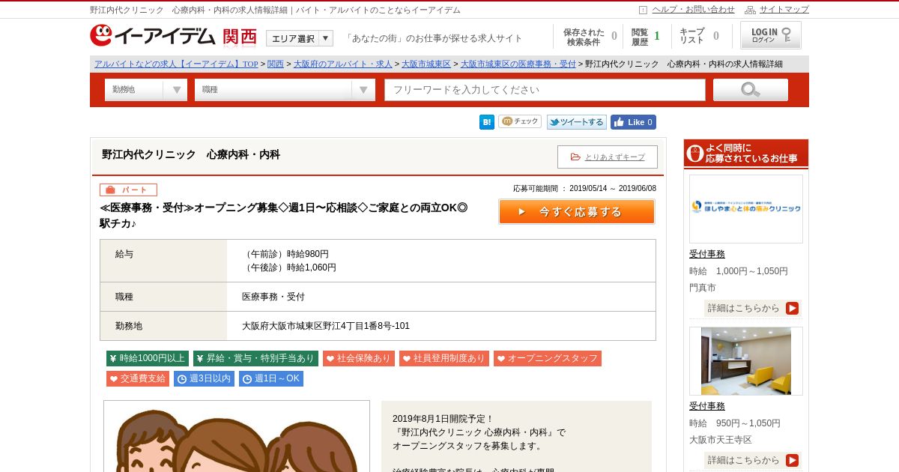This screenshot has height=472, width=899.
Task: Select tag 時給1000円以上
Action: point(148,358)
